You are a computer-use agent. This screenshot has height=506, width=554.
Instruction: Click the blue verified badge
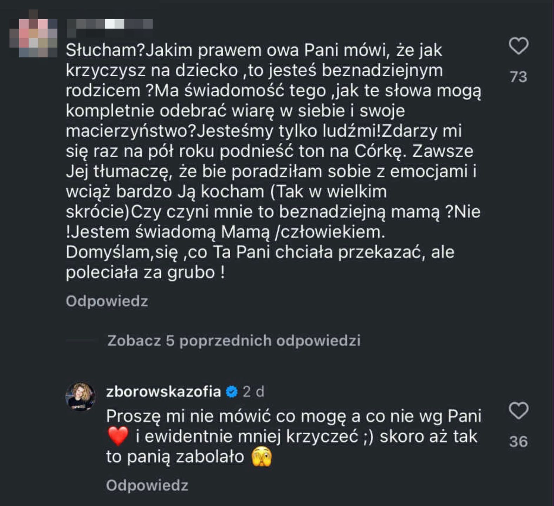(232, 392)
